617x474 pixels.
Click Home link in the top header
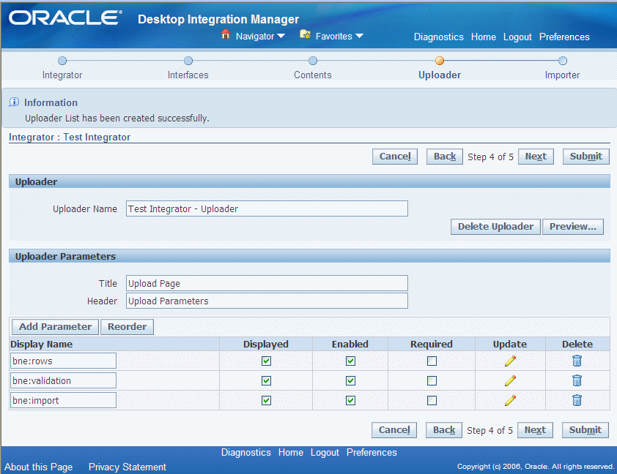coord(484,37)
